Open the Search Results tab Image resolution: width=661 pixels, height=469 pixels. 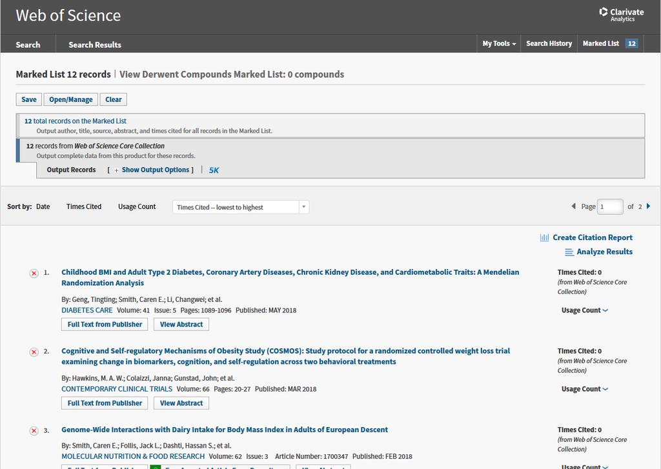[x=95, y=45]
